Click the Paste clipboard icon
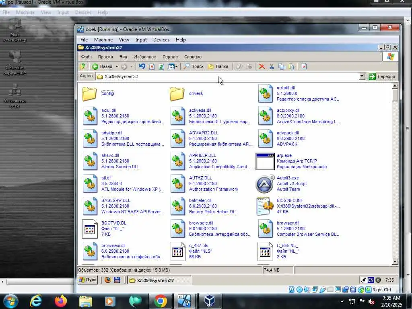The width and height of the screenshot is (412, 309). pyautogui.click(x=291, y=66)
